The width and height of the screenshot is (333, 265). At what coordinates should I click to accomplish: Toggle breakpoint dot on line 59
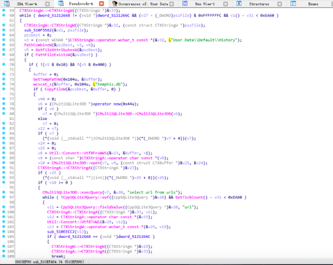click(4, 10)
